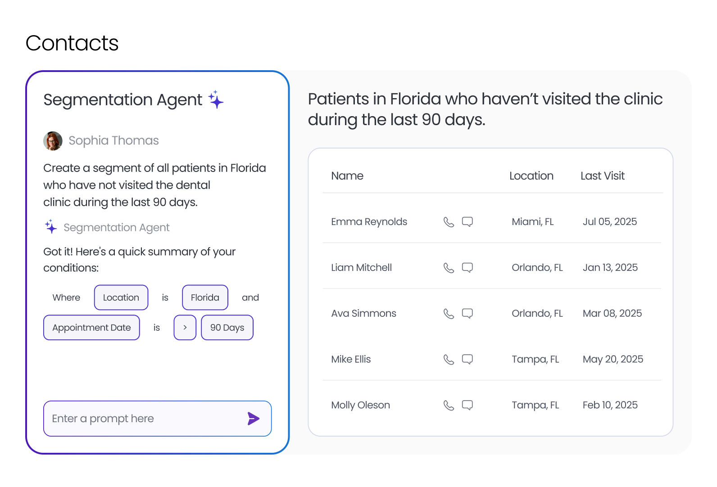Change the Florida value chip
The width and height of the screenshot is (717, 487).
[205, 298]
